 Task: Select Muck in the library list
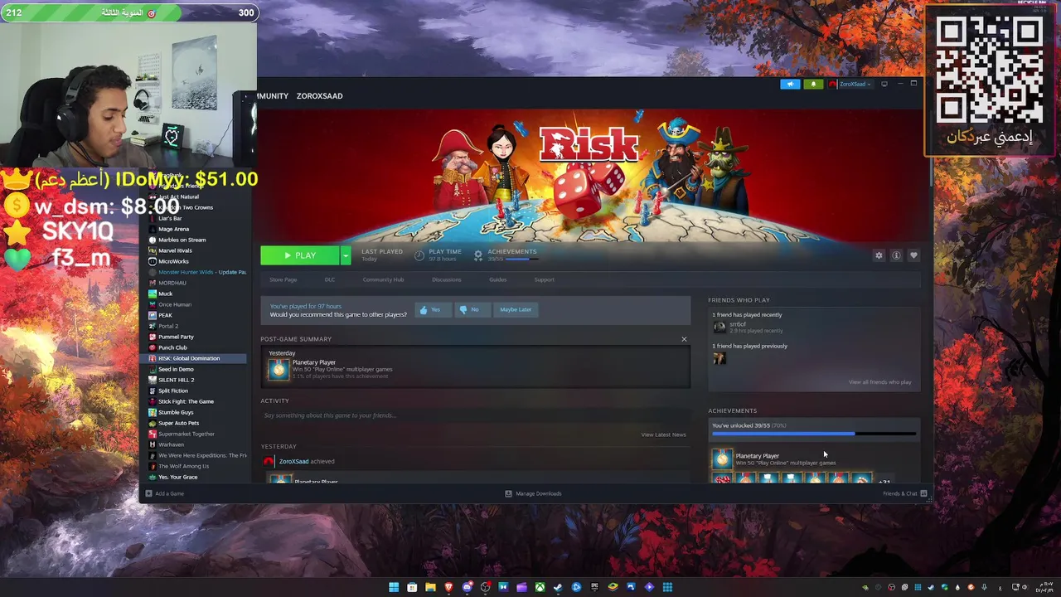[x=166, y=294]
